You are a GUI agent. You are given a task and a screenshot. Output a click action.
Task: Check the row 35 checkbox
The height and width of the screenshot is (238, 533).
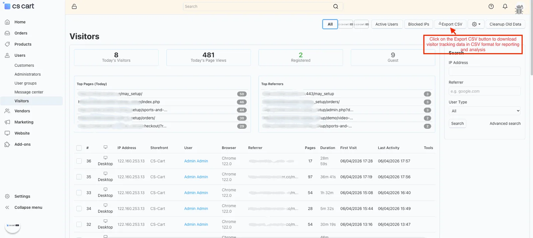(79, 177)
